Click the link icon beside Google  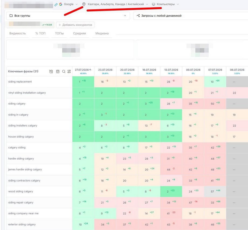pos(56,5)
